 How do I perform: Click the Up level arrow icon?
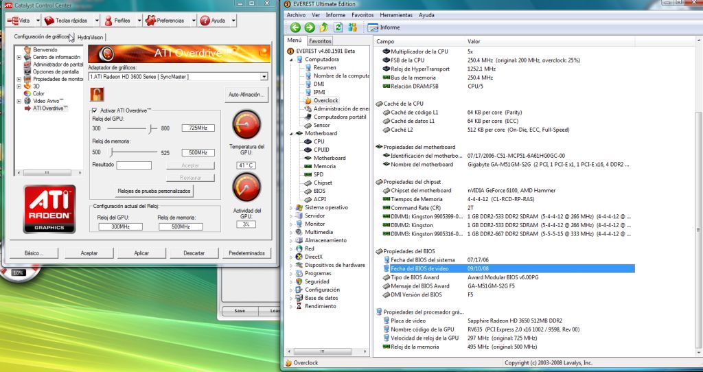324,27
